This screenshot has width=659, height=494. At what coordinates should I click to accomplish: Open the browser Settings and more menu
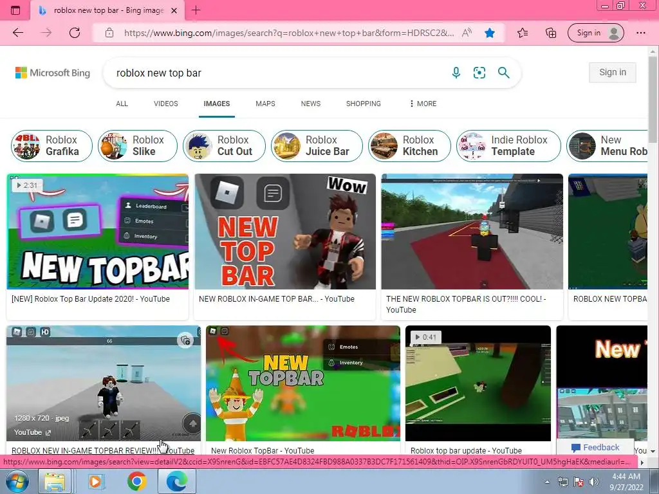641,33
